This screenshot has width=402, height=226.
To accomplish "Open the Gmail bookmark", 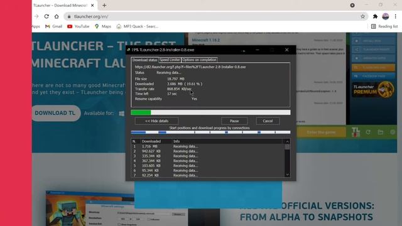I will click(x=53, y=26).
